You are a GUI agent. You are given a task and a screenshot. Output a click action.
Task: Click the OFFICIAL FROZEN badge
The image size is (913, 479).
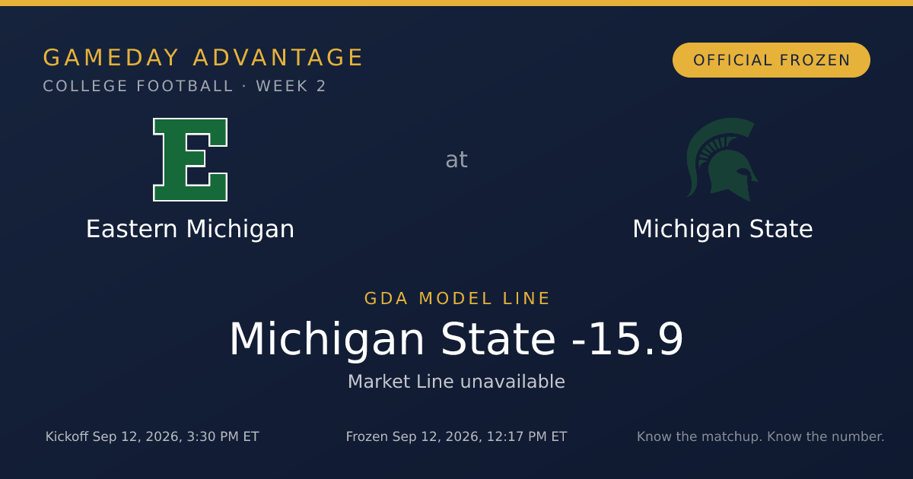771,60
